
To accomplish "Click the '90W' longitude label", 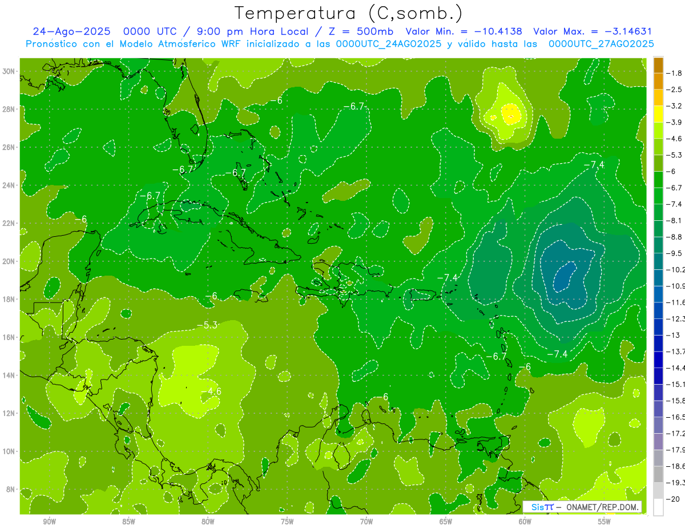I will pyautogui.click(x=49, y=522).
